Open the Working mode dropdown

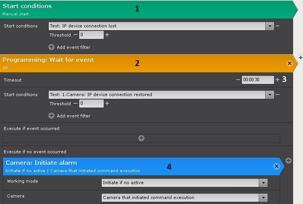(263, 183)
